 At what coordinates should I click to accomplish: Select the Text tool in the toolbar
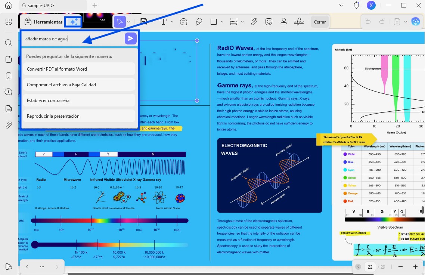[x=163, y=22]
